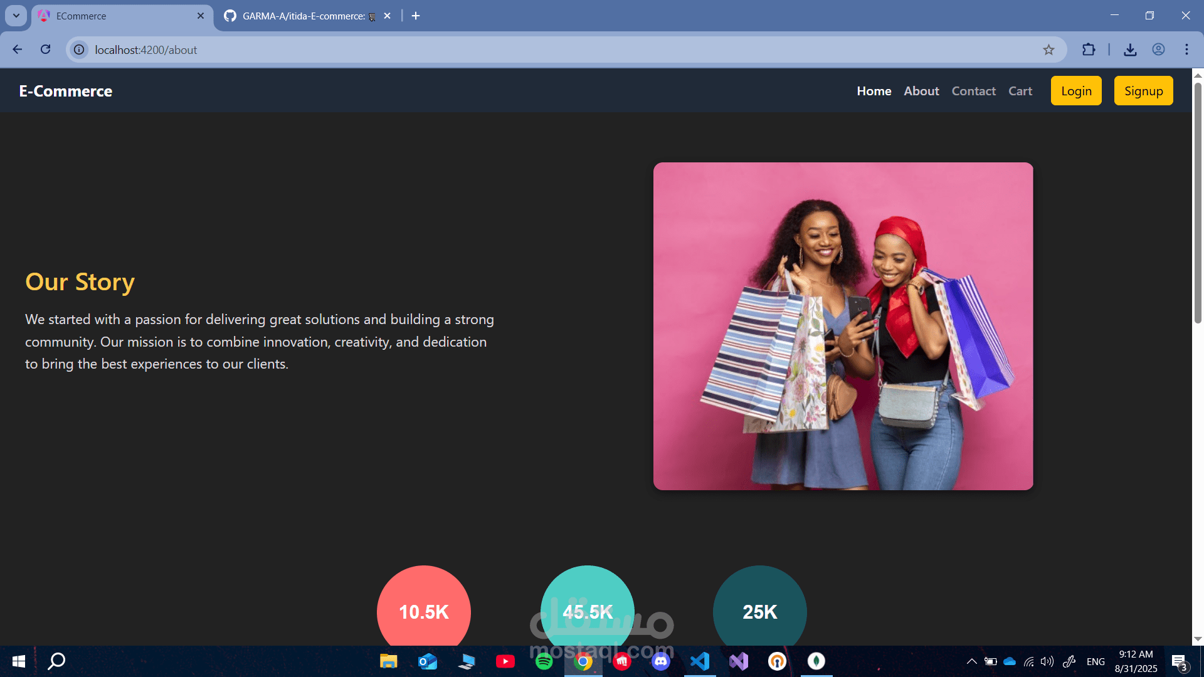
Task: Open Discord from the taskbar
Action: point(660,661)
